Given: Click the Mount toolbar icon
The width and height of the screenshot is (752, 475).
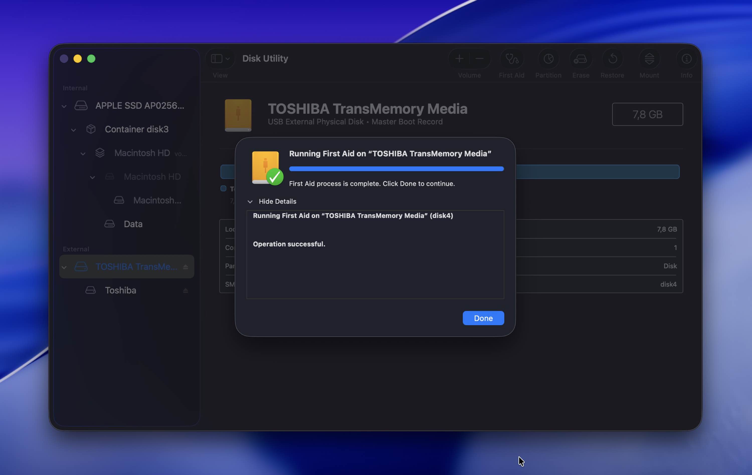Looking at the screenshot, I should [x=649, y=59].
